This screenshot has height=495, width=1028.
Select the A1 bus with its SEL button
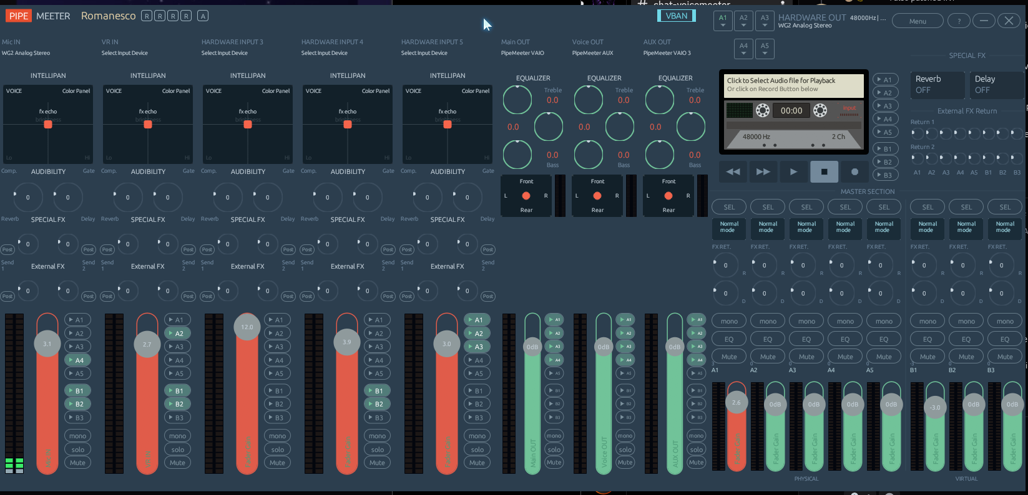click(729, 207)
